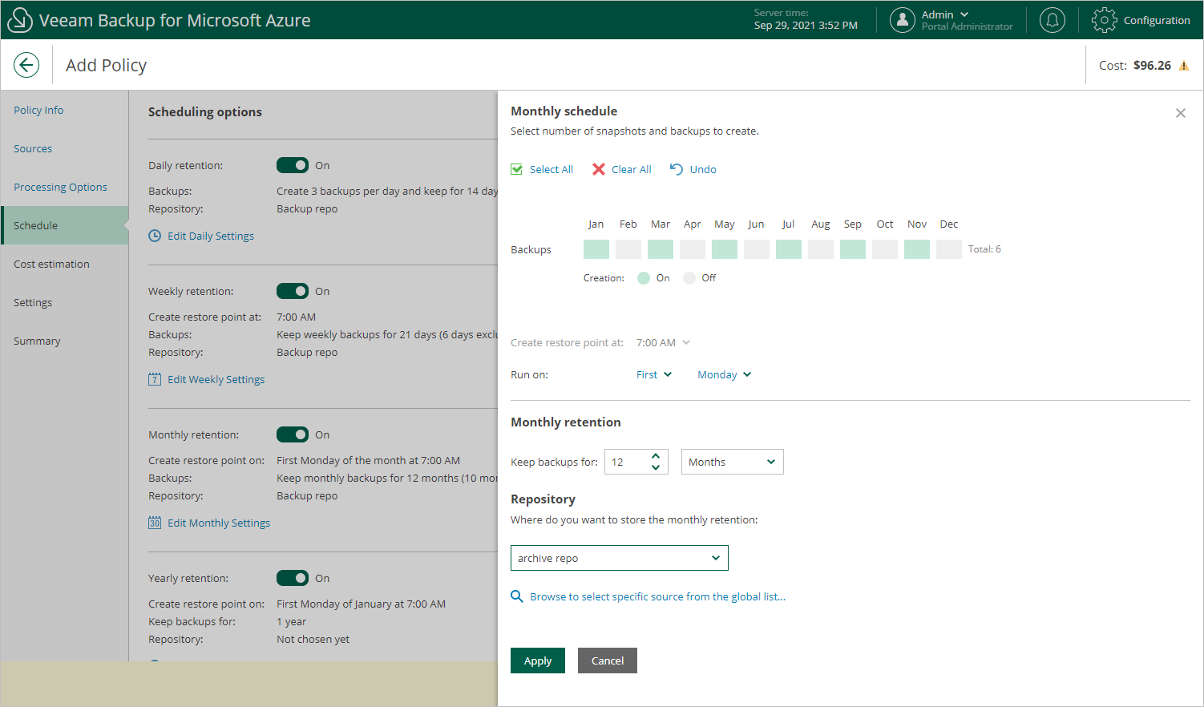
Task: Toggle Monthly retention switch
Action: click(x=293, y=434)
